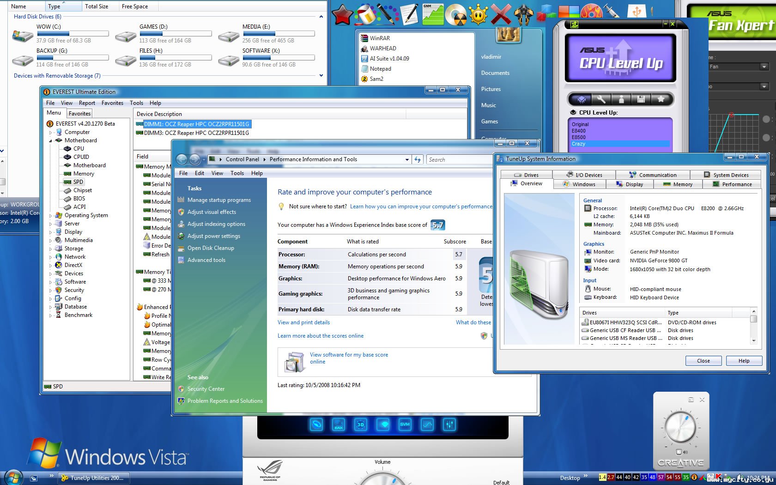Open the EAX effects icon in Creative panel
The image size is (776, 485).
(x=339, y=424)
